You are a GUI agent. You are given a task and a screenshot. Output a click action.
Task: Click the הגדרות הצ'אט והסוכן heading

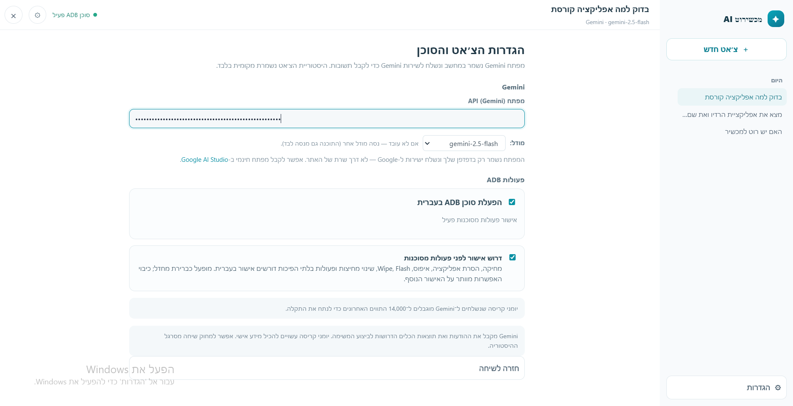471,50
